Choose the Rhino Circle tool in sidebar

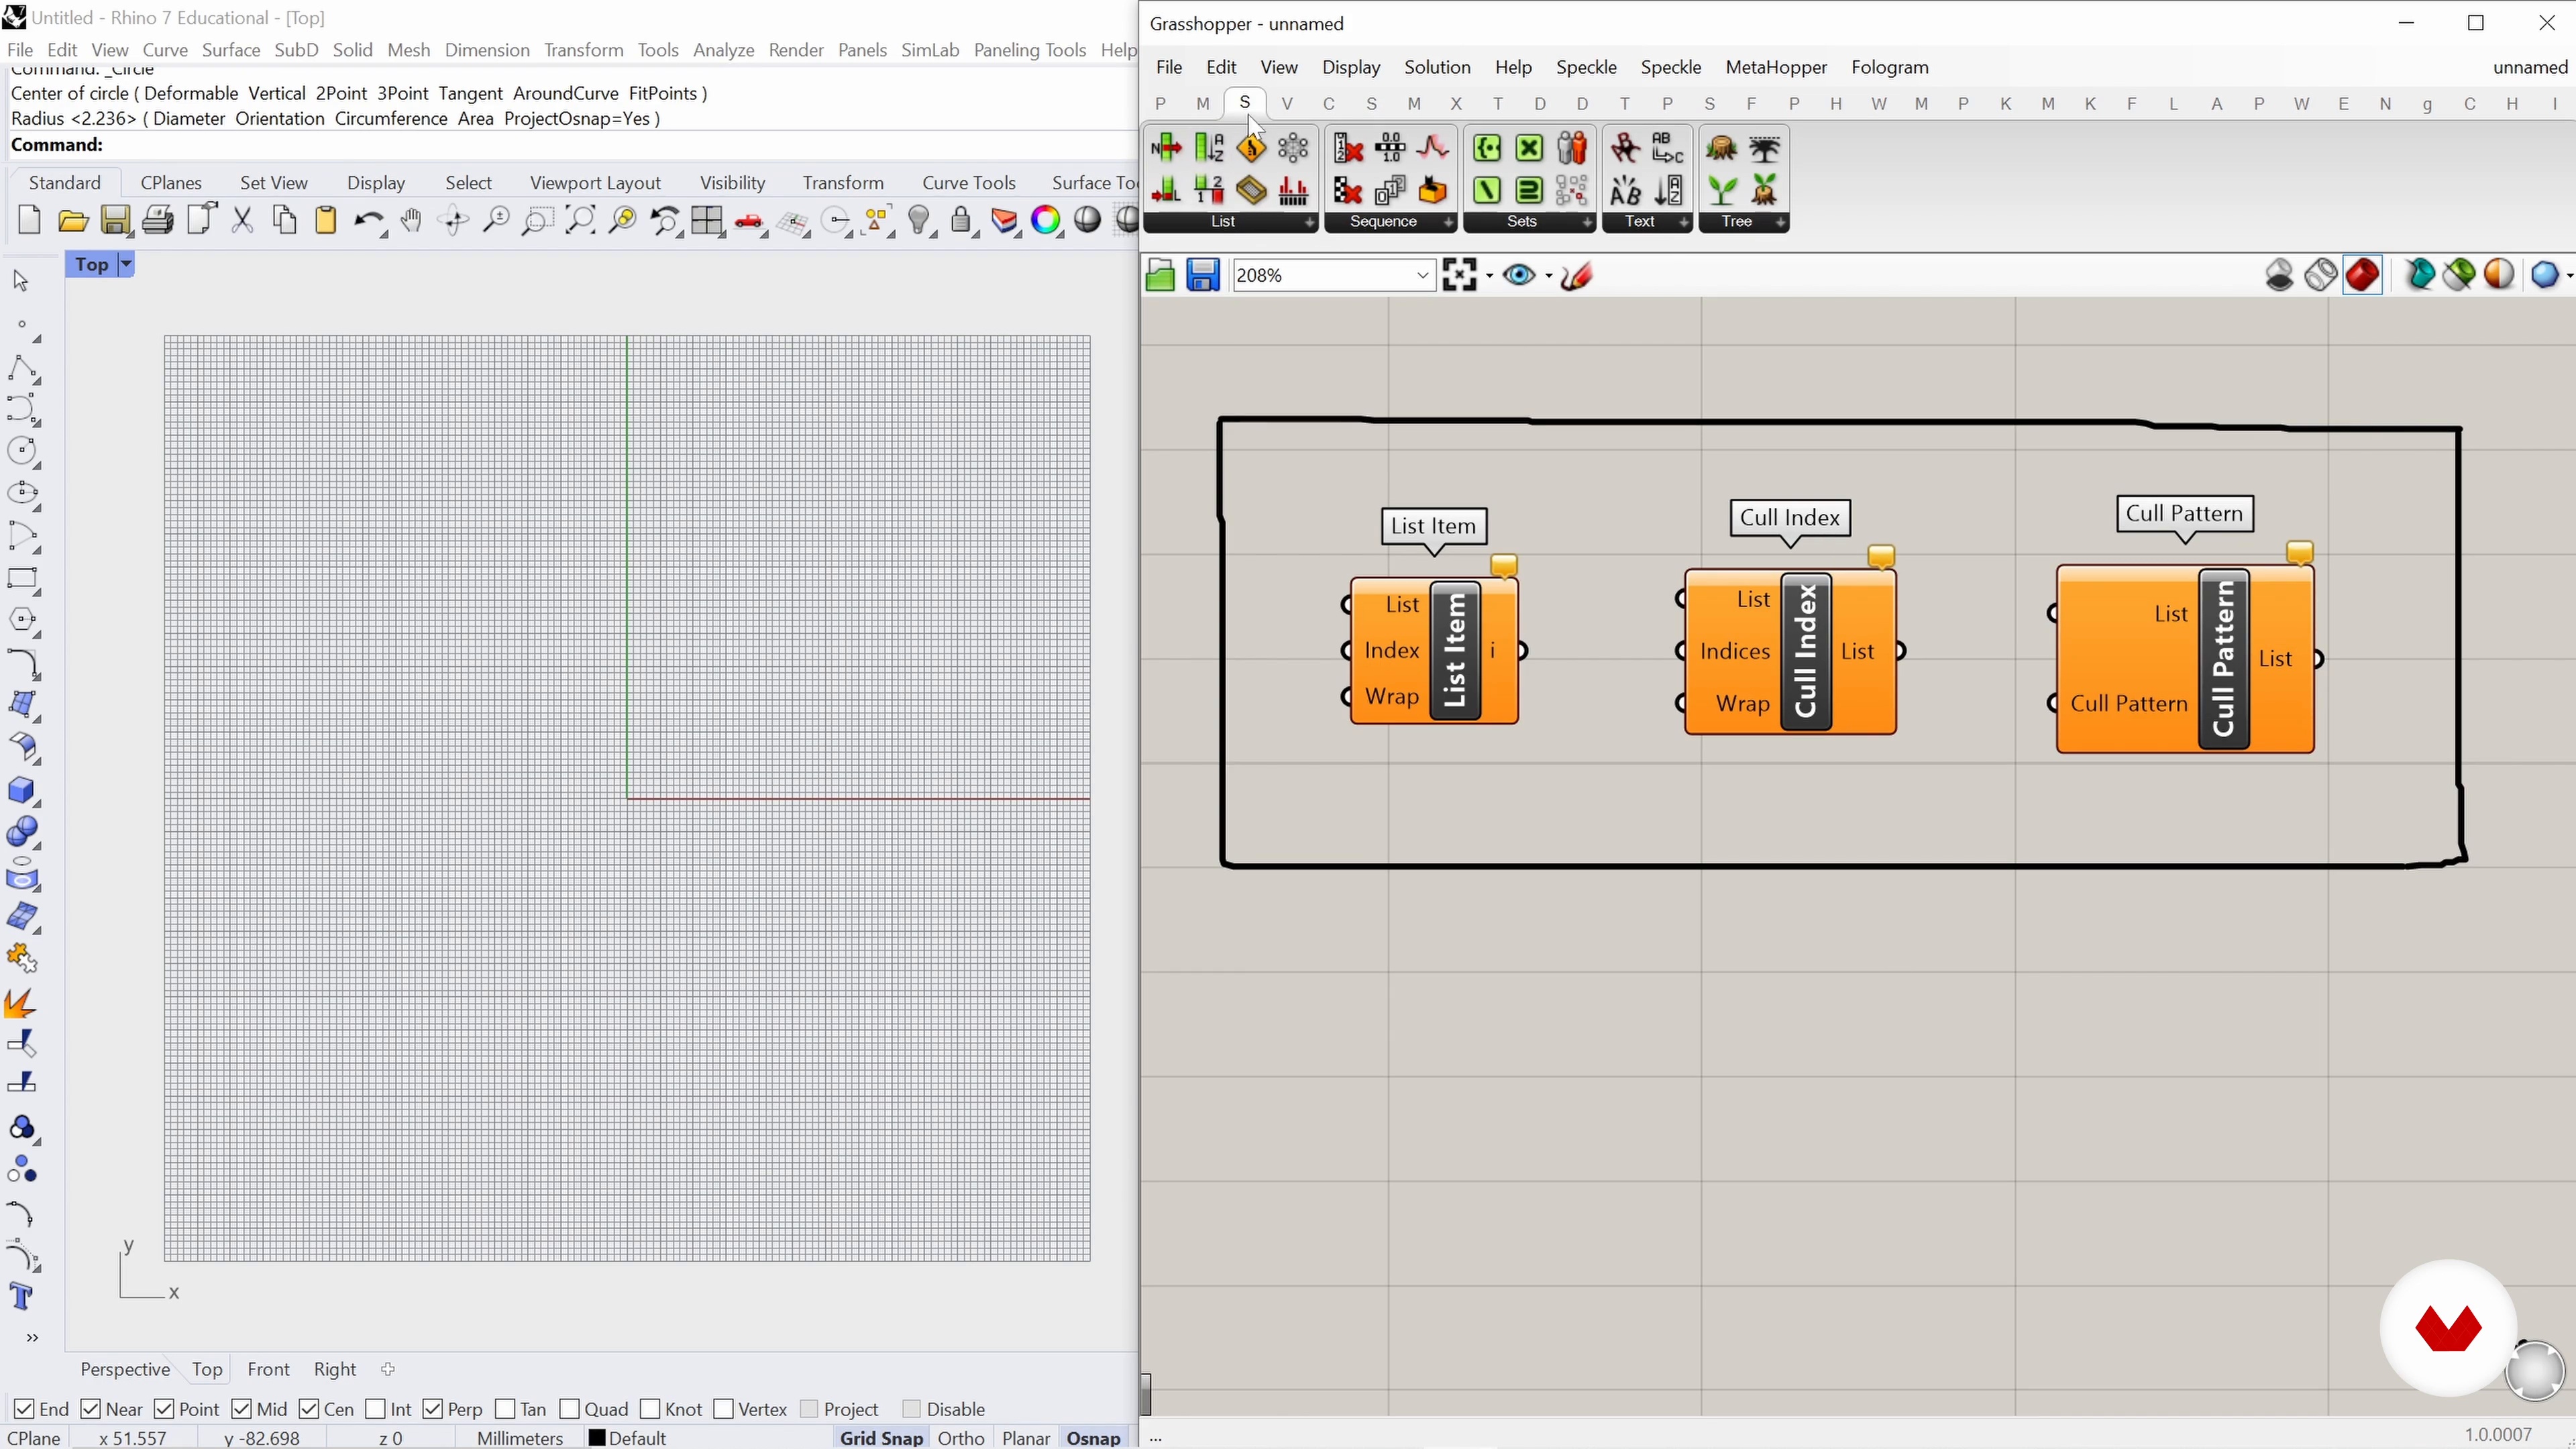tap(22, 451)
